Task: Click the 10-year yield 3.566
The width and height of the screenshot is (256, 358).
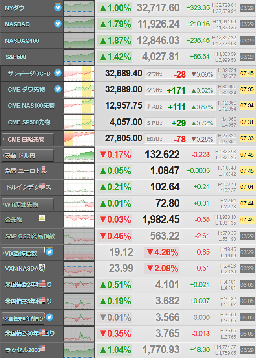Action: [167, 317]
